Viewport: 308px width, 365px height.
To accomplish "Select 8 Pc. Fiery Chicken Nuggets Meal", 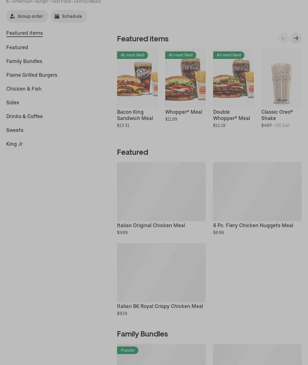I will (257, 199).
